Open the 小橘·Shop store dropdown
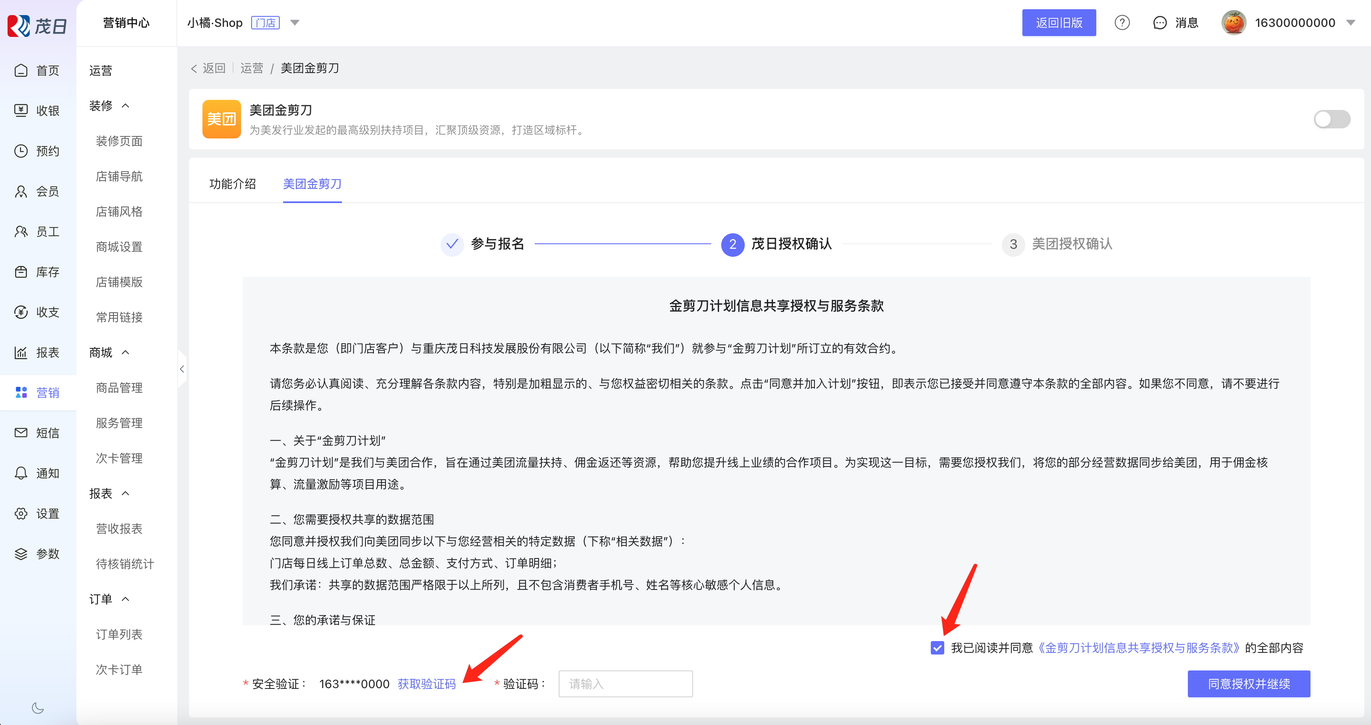Viewport: 1371px width, 725px height. click(295, 23)
